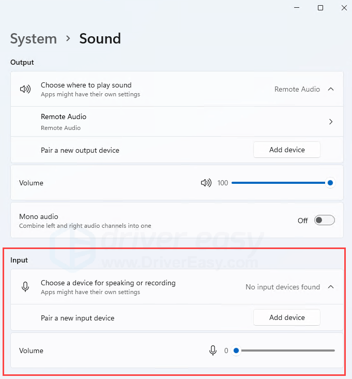The width and height of the screenshot is (352, 379).
Task: Expand the Remote Audio output dropdown label
Action: 297,89
